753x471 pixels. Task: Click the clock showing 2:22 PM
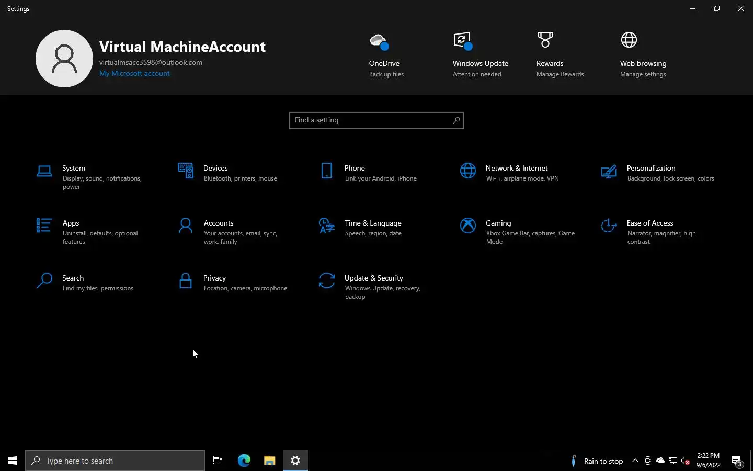pyautogui.click(x=709, y=456)
